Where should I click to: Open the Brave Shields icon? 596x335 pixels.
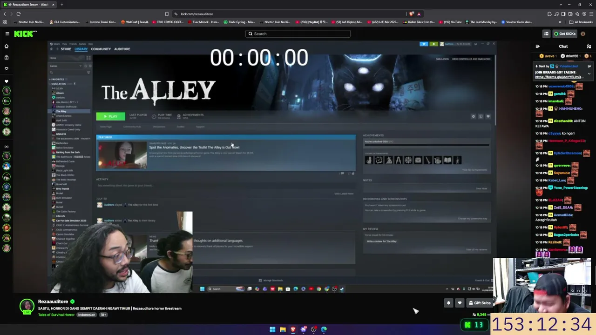click(412, 14)
